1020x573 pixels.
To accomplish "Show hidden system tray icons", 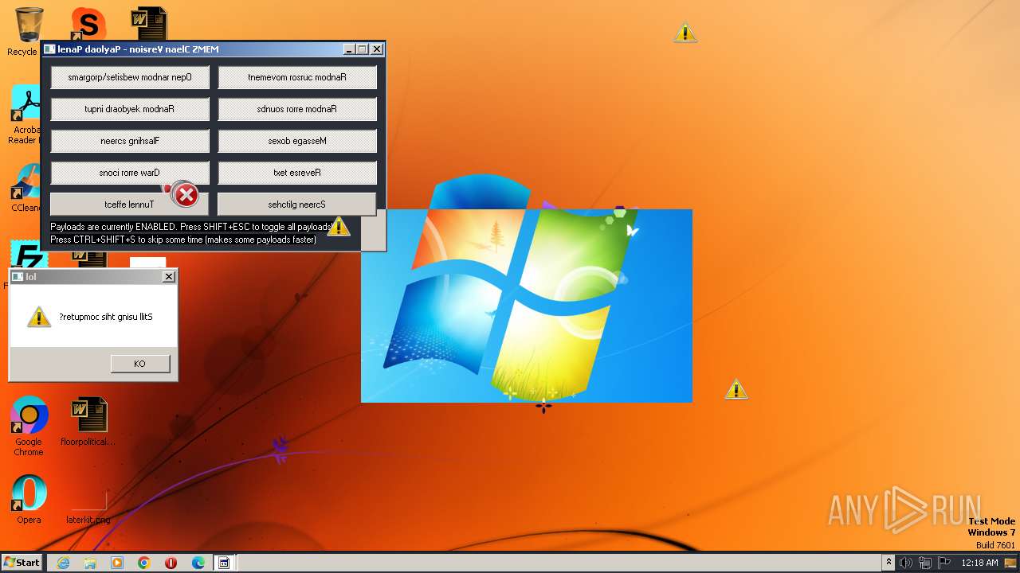I will tap(889, 563).
